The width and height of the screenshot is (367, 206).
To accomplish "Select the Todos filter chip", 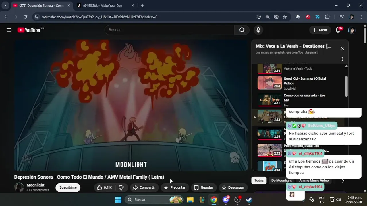I will pyautogui.click(x=259, y=180).
